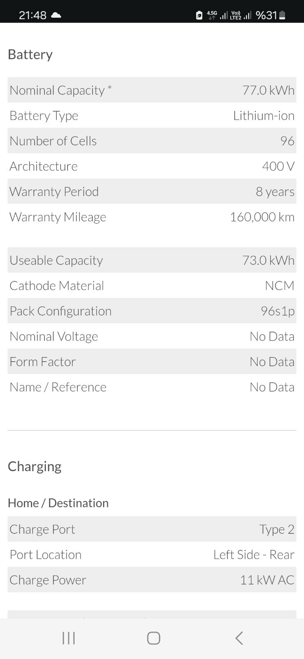This screenshot has height=659, width=304.
Task: Tap the battery icon showing 31 percent
Action: click(x=282, y=16)
